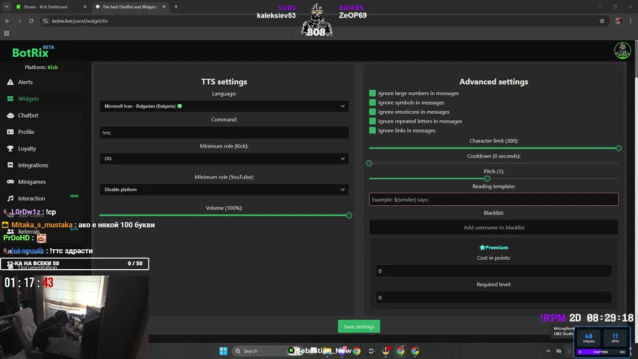The height and width of the screenshot is (359, 638).
Task: Click the Interaction music note icon
Action: tap(10, 198)
